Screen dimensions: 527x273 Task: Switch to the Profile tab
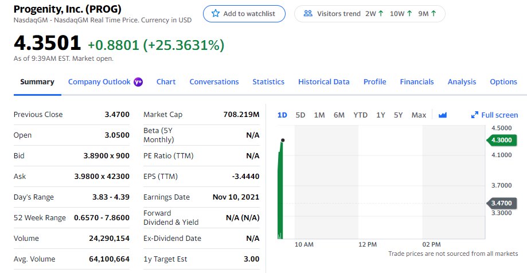click(x=374, y=81)
